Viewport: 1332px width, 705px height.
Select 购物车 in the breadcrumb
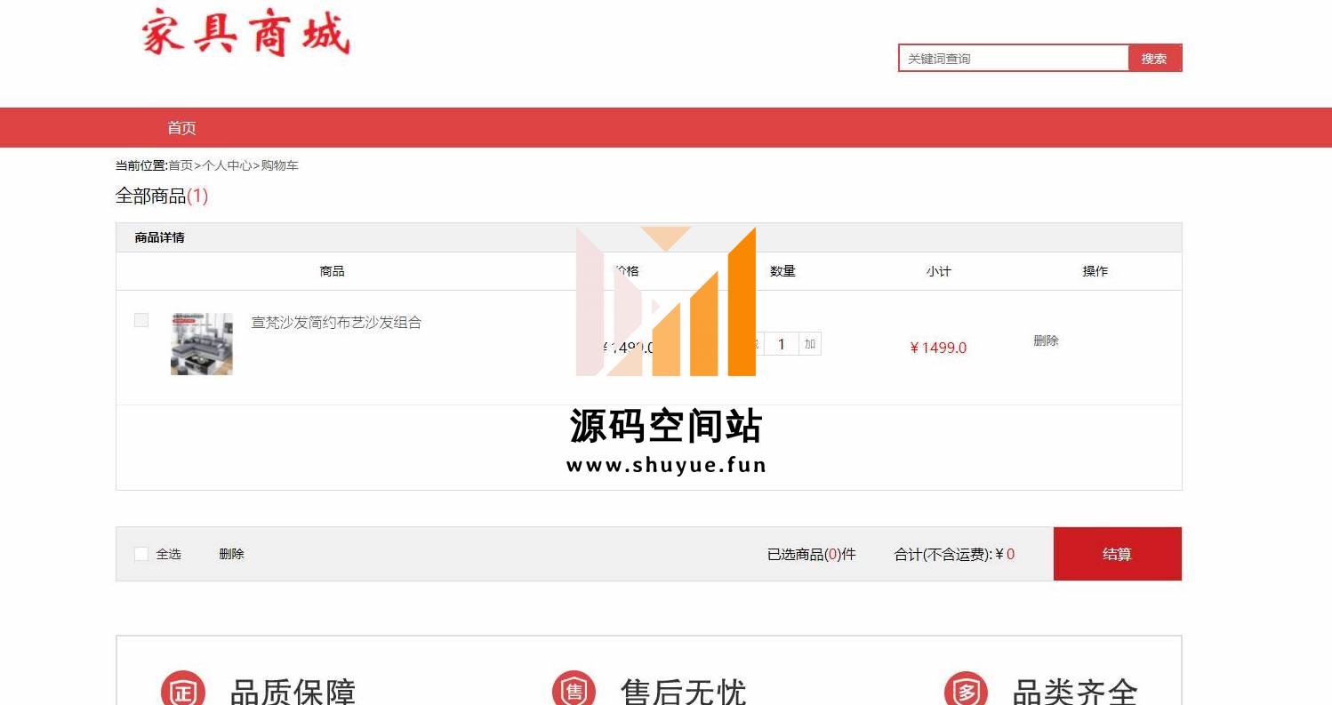click(x=279, y=165)
